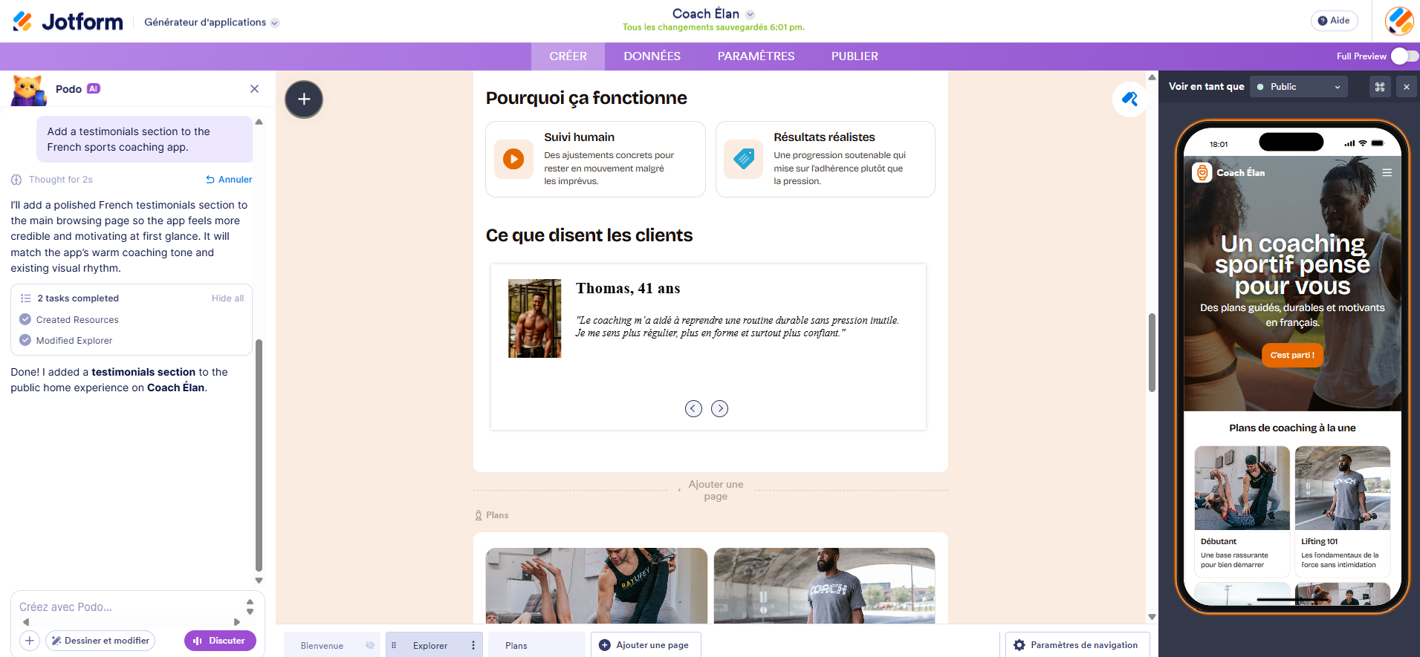Click the Résultats réalistes tag icon
The width and height of the screenshot is (1420, 657).
pos(744,159)
